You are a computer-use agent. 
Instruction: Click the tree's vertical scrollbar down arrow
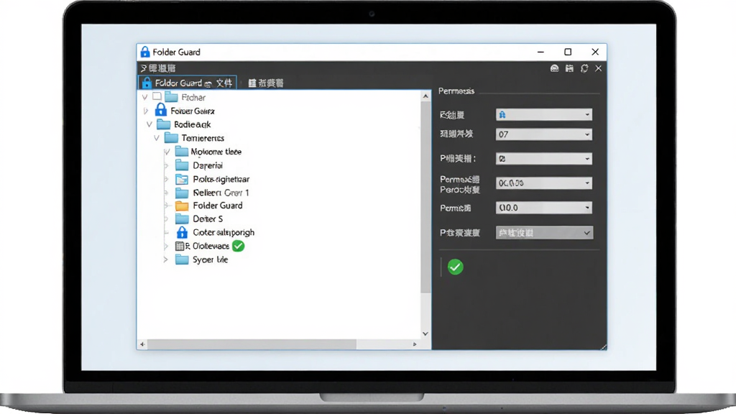click(425, 333)
